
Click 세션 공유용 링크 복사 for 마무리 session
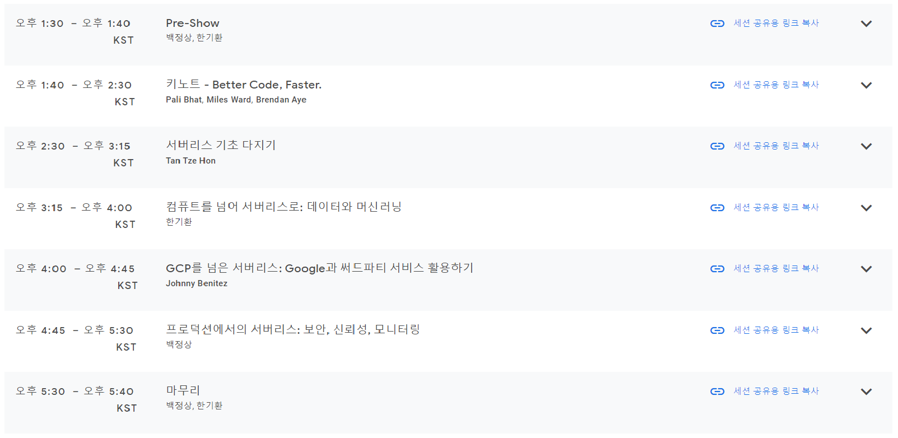(x=776, y=391)
